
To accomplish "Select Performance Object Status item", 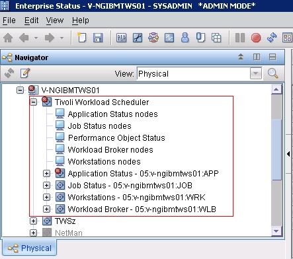I will tap(116, 138).
